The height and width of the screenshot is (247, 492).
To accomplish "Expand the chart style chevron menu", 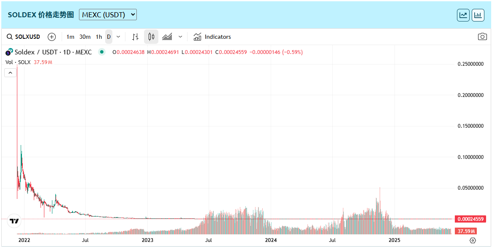I will coord(180,37).
